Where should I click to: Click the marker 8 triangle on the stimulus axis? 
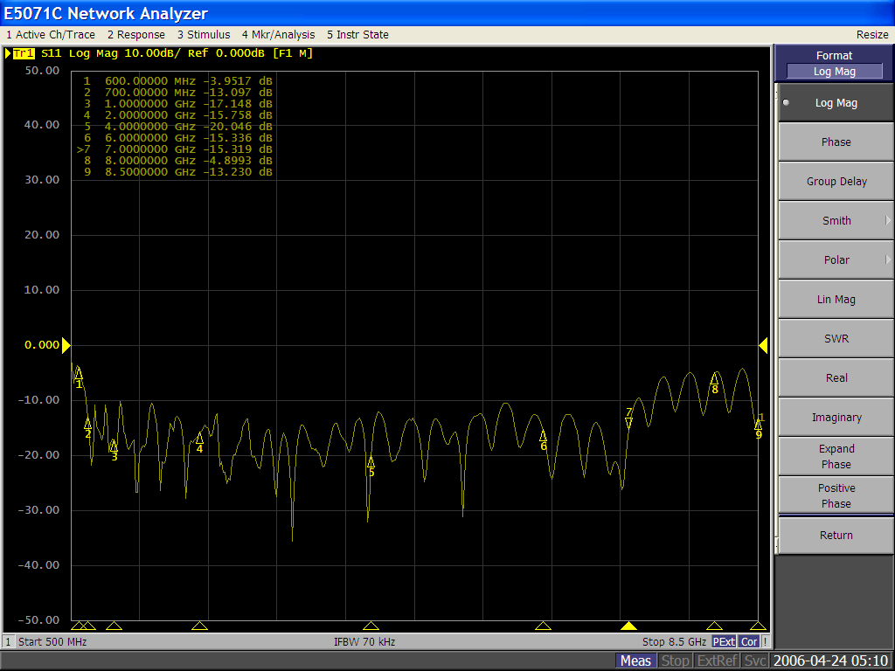(x=714, y=626)
